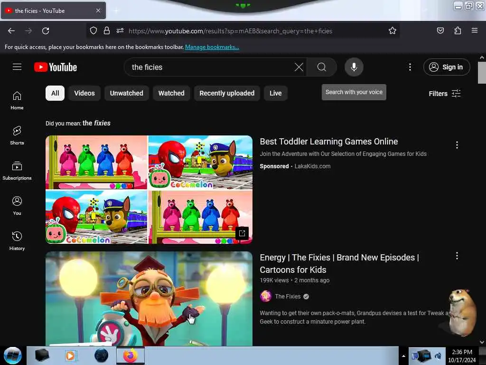
Task: Open the dark globe taskbar icon
Action: tap(102, 355)
